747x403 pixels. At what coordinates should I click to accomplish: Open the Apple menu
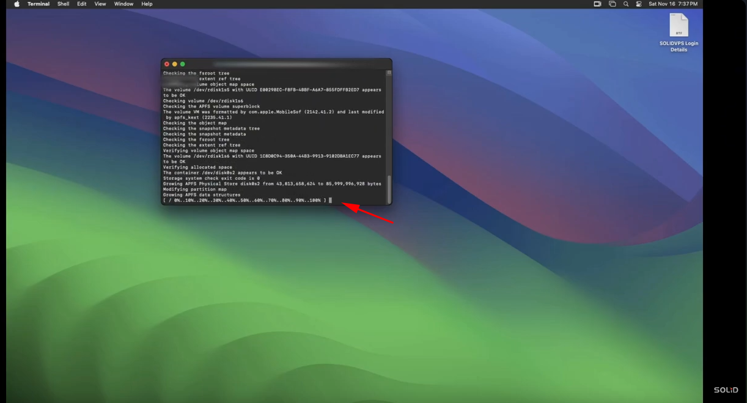coord(16,4)
